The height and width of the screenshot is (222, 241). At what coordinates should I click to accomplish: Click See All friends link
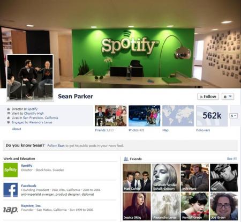pos(232,159)
